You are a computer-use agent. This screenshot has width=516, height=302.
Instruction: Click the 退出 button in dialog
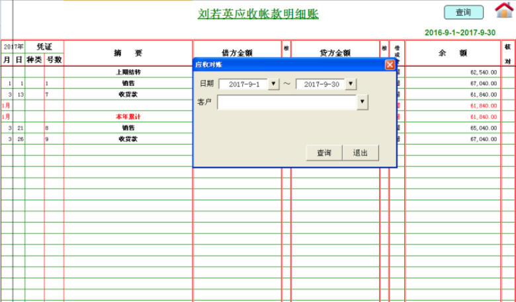click(361, 153)
